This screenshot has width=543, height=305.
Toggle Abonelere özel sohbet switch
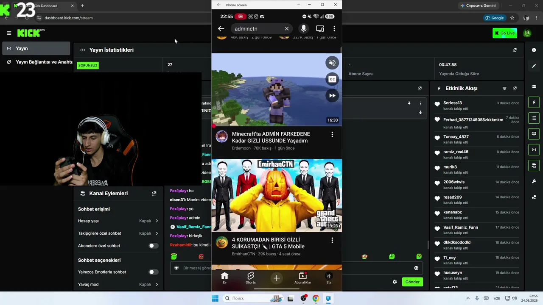[x=154, y=246]
